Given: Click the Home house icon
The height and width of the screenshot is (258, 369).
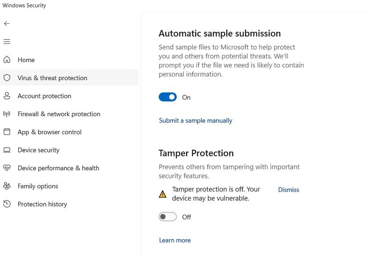Looking at the screenshot, I should pyautogui.click(x=7, y=60).
